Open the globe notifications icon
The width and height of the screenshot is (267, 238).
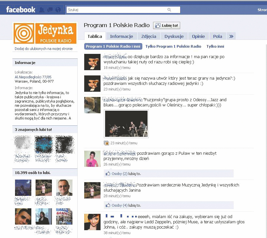point(58,9)
